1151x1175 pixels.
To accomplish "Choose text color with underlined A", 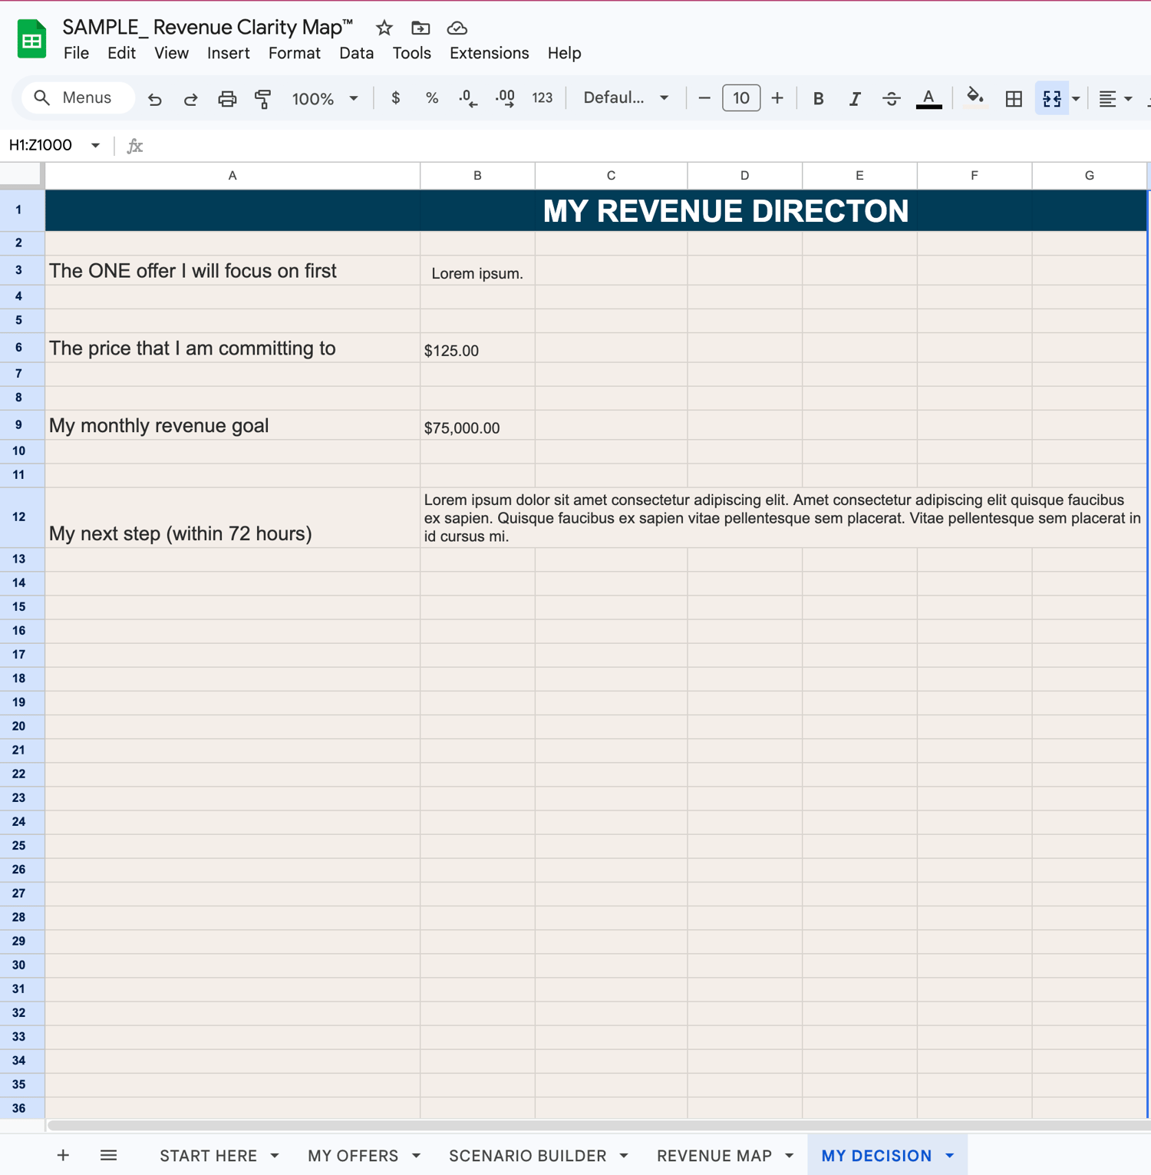I will [x=928, y=98].
